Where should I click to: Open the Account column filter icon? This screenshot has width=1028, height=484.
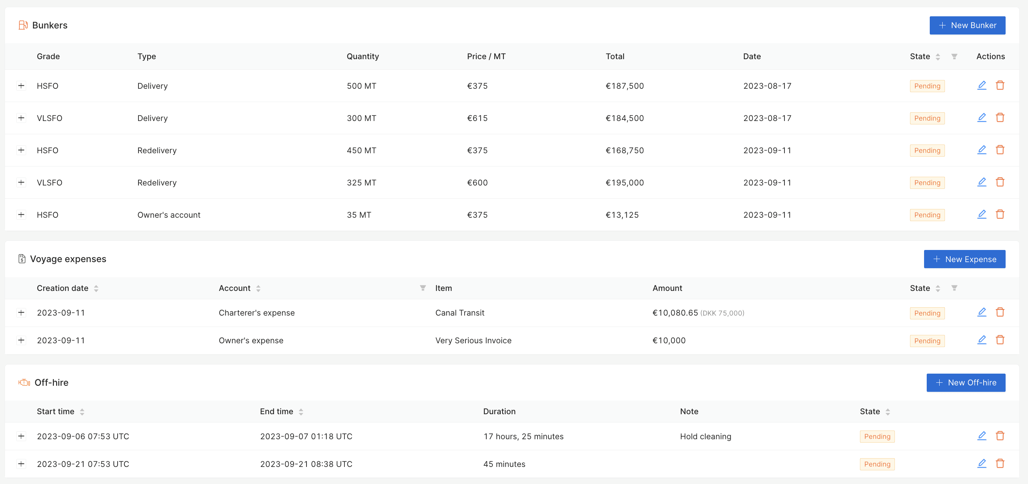(423, 288)
